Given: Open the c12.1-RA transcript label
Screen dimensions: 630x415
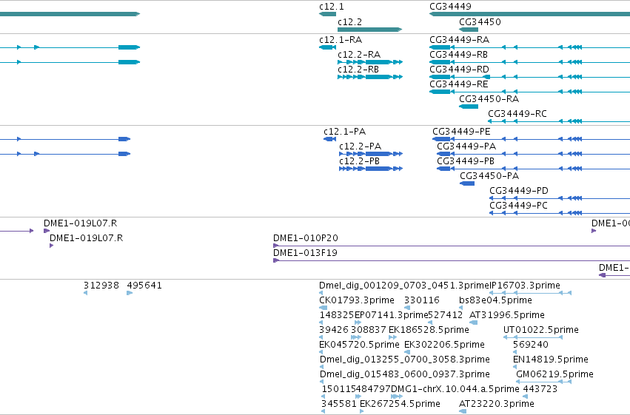Looking at the screenshot, I should tap(341, 40).
